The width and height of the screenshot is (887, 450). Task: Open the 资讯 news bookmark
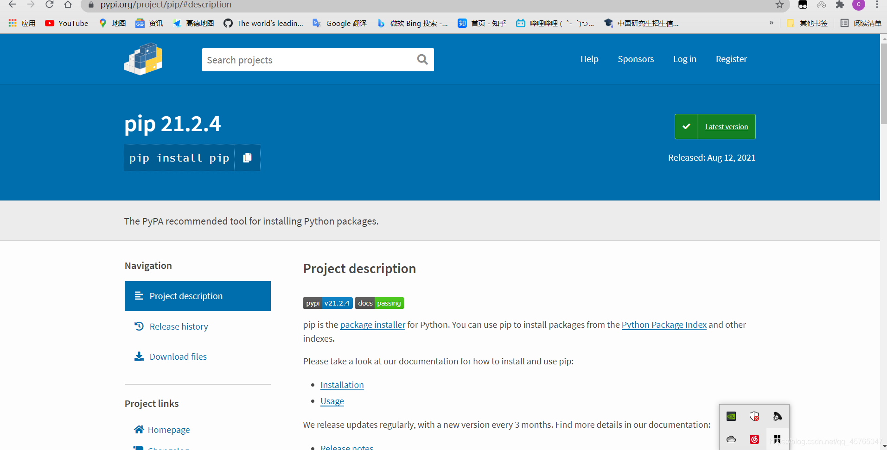[x=149, y=23]
